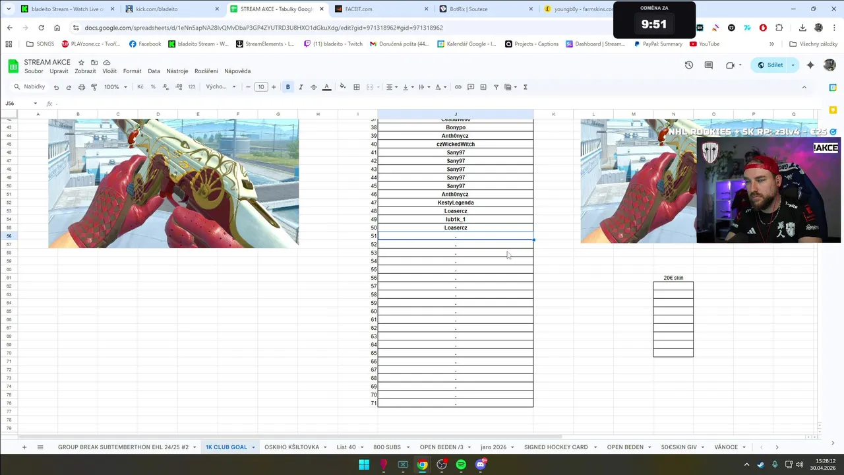The height and width of the screenshot is (475, 844).
Task: Search menus in Nabídky box
Action: [30, 87]
